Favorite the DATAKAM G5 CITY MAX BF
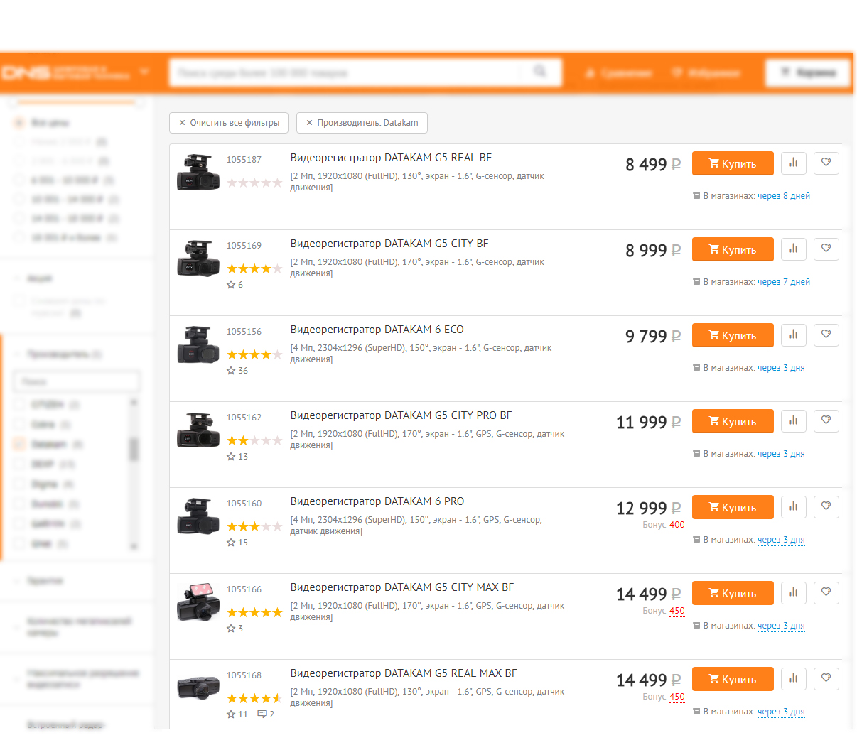Image resolution: width=857 pixels, height=750 pixels. coord(826,592)
